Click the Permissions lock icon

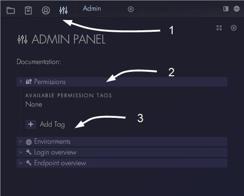[x=29, y=82]
